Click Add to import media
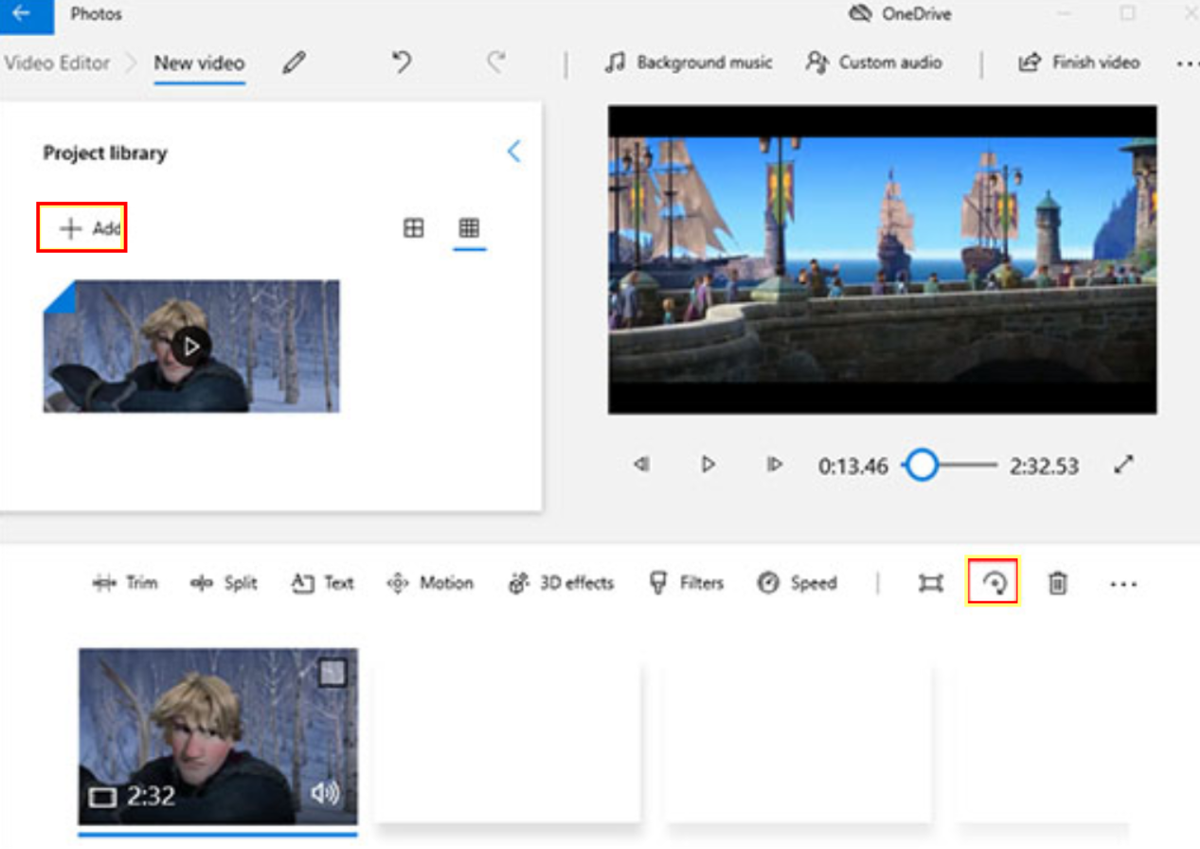The height and width of the screenshot is (849, 1200). 81,228
